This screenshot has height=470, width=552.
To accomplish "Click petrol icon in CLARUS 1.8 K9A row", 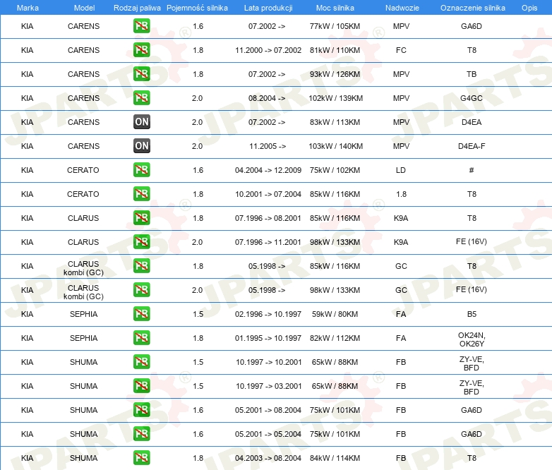I will point(141,218).
